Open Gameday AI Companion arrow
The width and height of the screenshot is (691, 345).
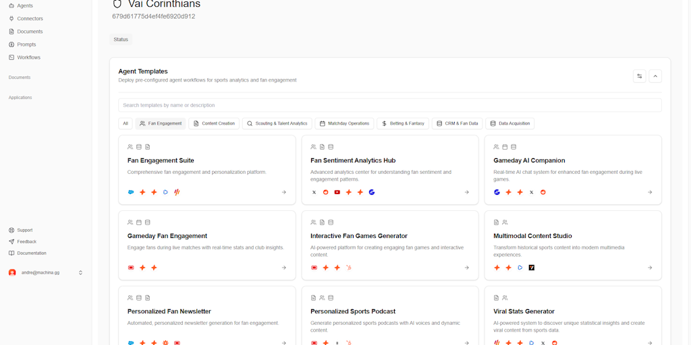point(650,192)
